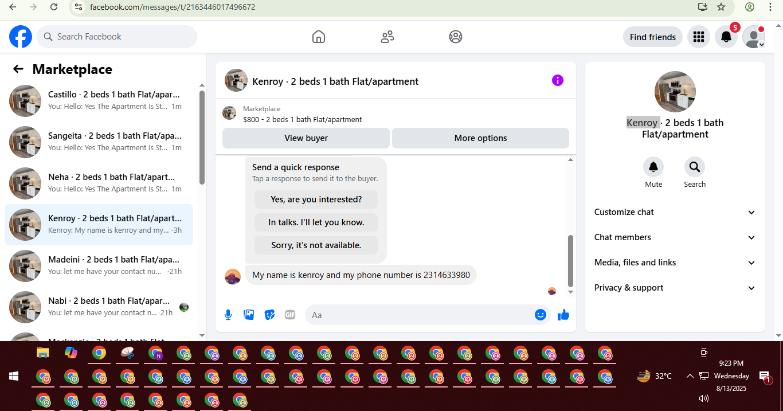The height and width of the screenshot is (411, 783).
Task: Expand Chat members section
Action: pos(675,237)
